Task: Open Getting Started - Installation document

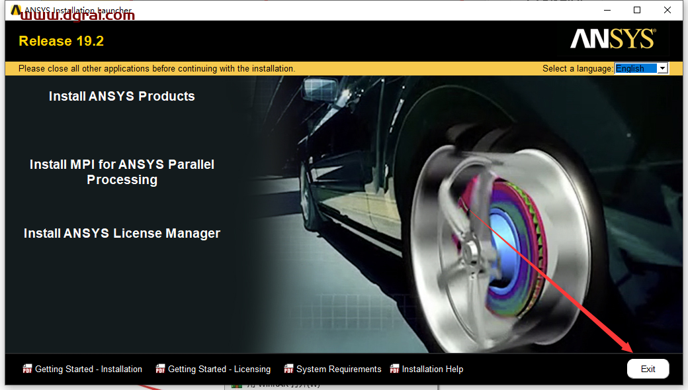Action: click(x=89, y=369)
